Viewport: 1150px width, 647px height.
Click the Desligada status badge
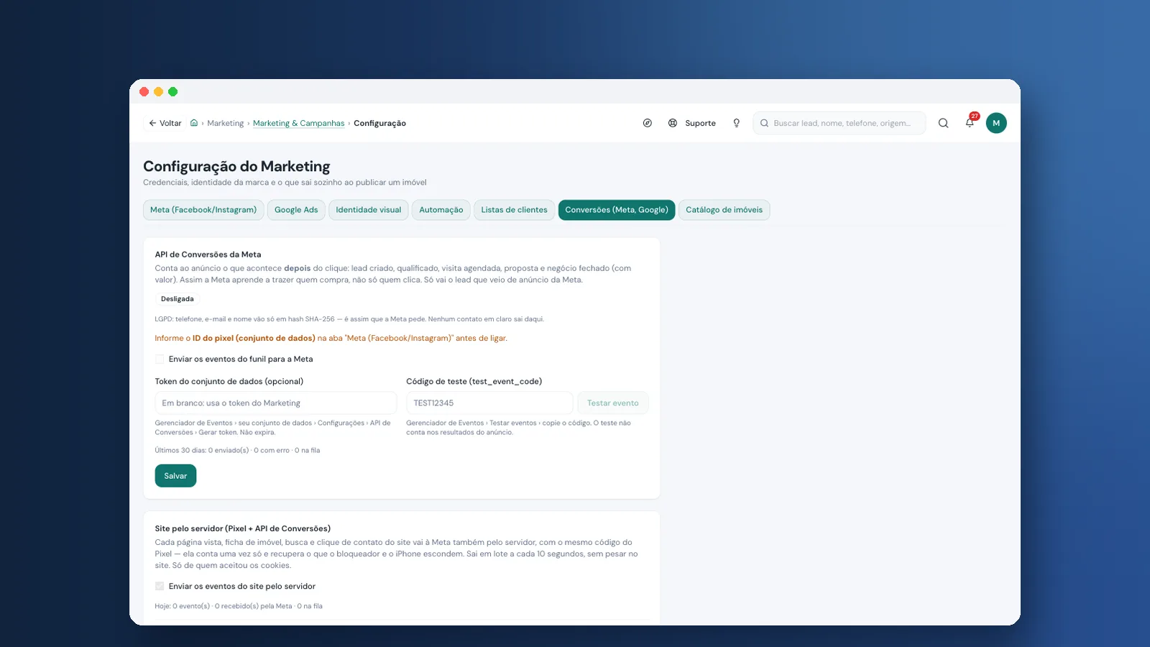(x=178, y=299)
